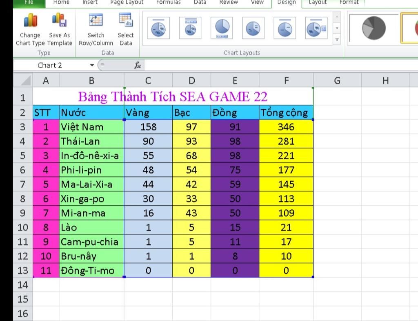Select column G header
The width and height of the screenshot is (418, 321).
click(x=337, y=80)
